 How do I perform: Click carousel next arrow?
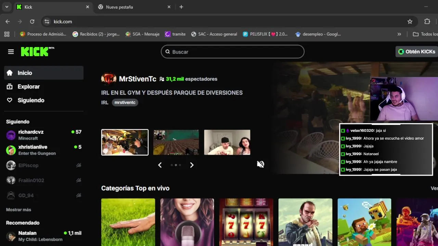pyautogui.click(x=192, y=165)
